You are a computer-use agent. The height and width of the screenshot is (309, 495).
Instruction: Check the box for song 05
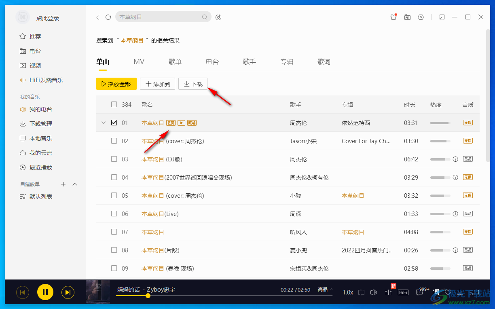click(x=114, y=195)
